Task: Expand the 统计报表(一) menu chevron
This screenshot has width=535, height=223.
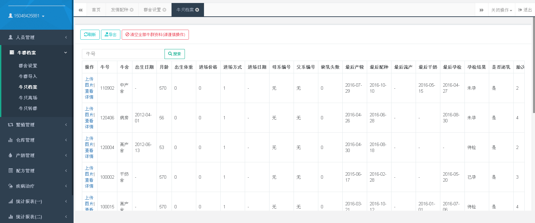Action: tap(66, 201)
